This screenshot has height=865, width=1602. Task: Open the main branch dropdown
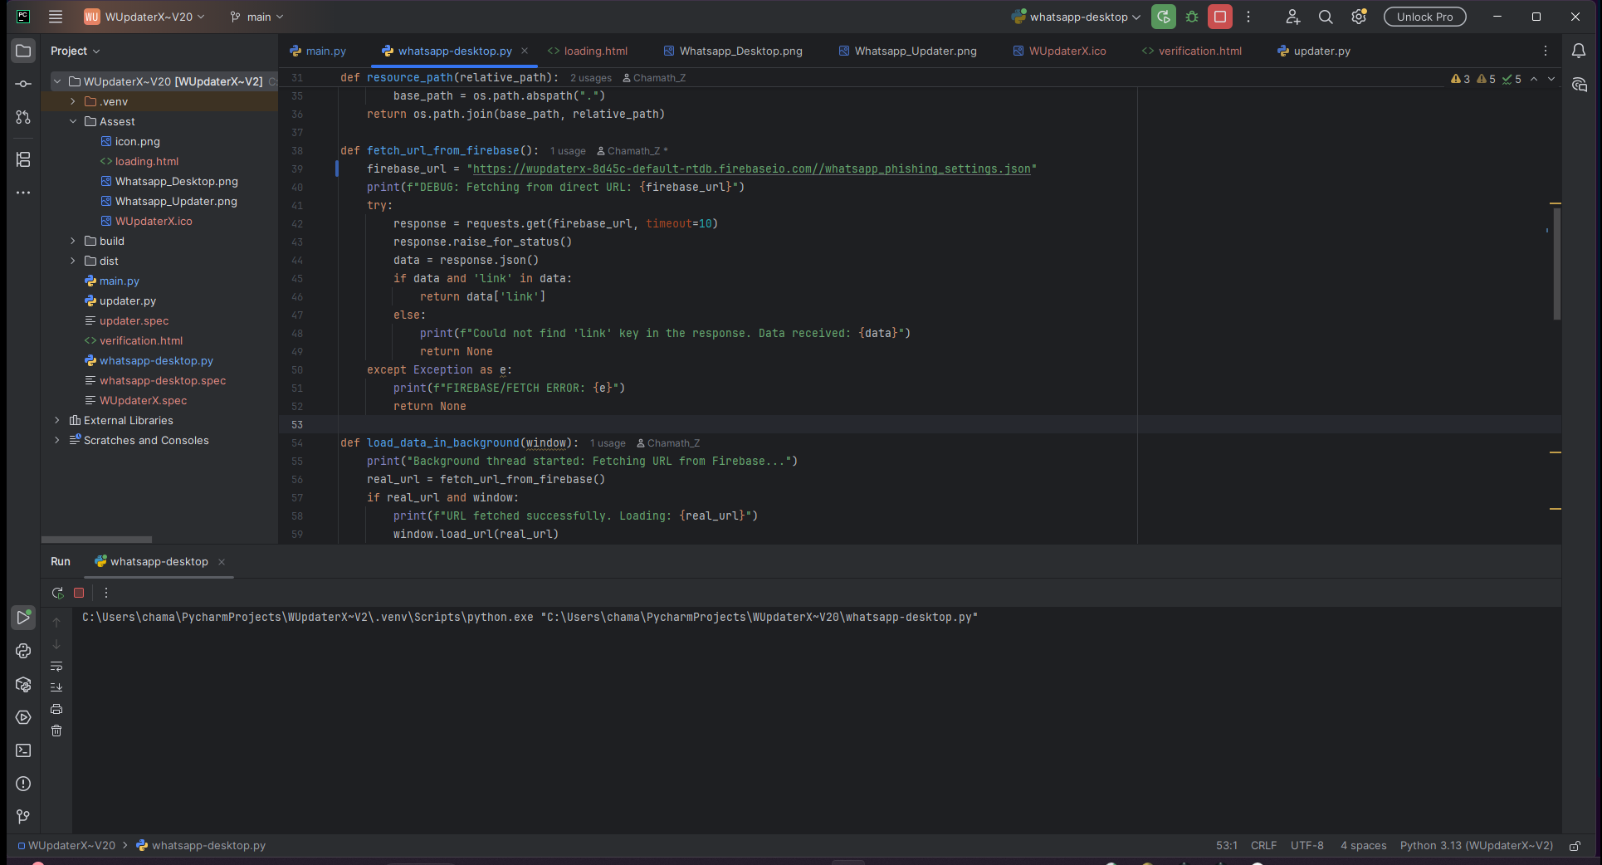coord(256,17)
